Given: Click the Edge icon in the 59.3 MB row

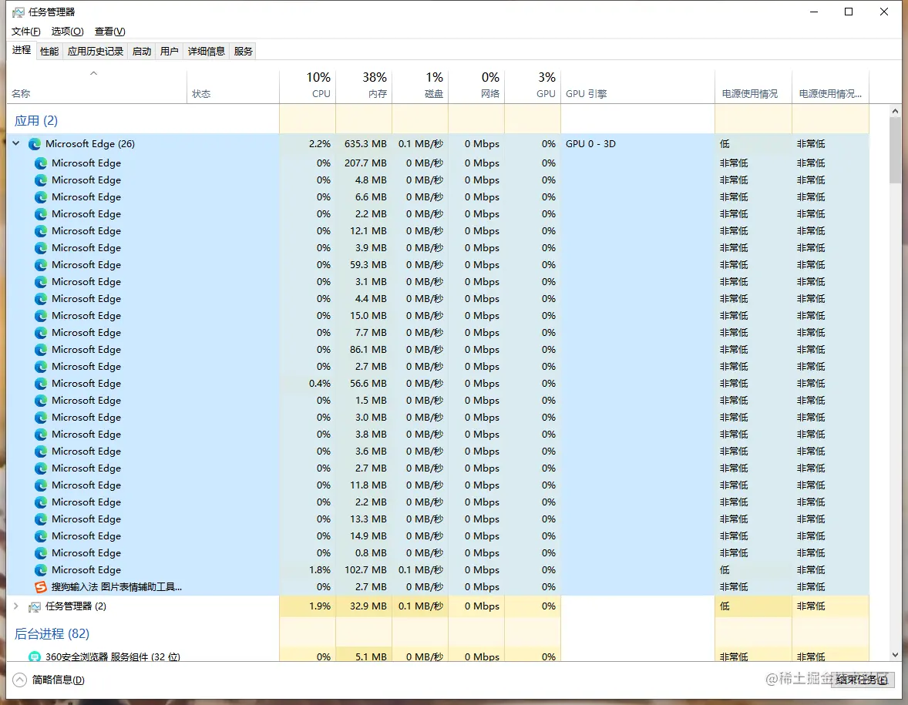Looking at the screenshot, I should point(41,264).
